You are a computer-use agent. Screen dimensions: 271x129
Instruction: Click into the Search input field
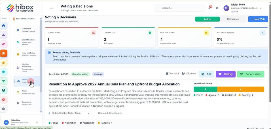(x=179, y=8)
